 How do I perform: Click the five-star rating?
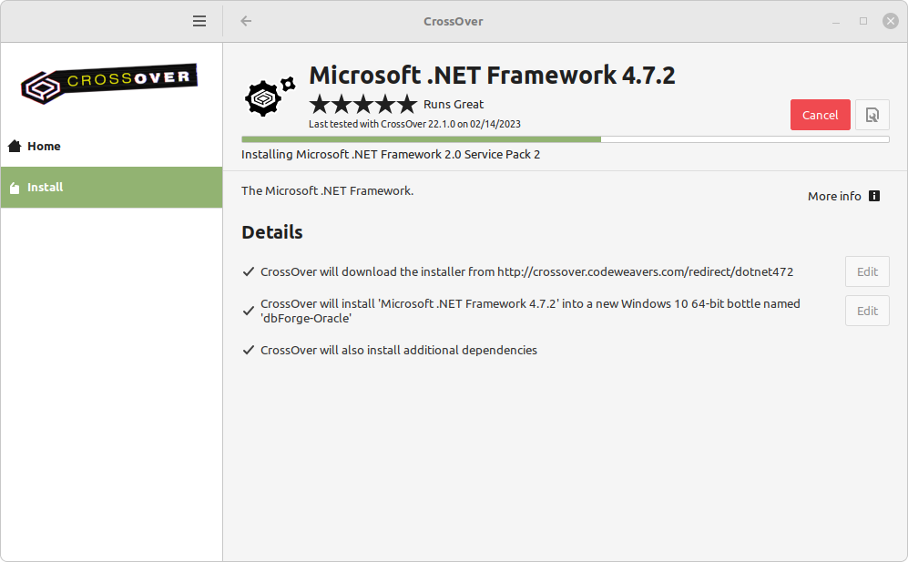(x=363, y=104)
